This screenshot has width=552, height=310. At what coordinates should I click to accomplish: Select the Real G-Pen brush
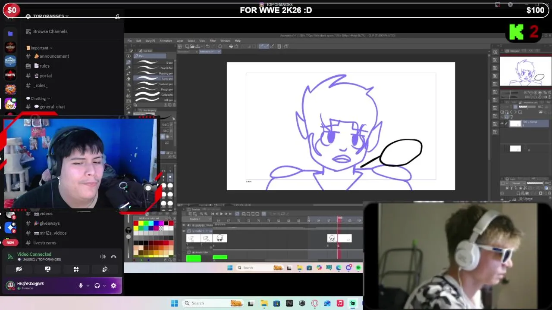(154, 68)
